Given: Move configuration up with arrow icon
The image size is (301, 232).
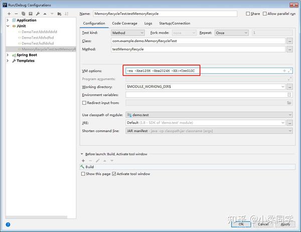Looking at the screenshot, I should click(45, 14).
